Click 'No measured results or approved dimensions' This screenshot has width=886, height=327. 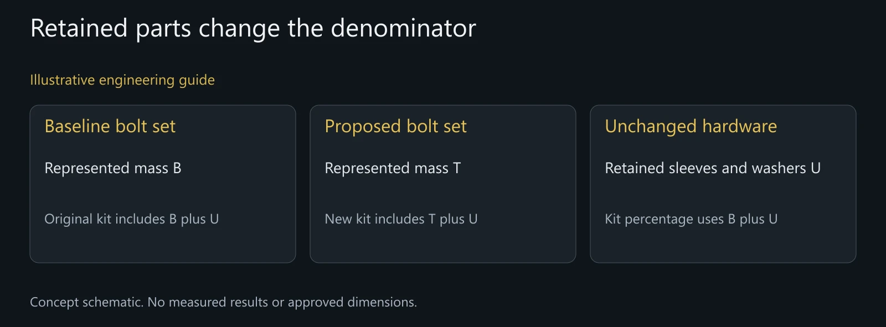coord(282,302)
